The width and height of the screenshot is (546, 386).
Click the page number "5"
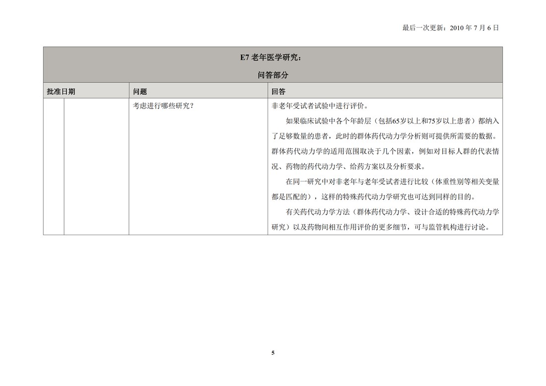tap(273, 353)
